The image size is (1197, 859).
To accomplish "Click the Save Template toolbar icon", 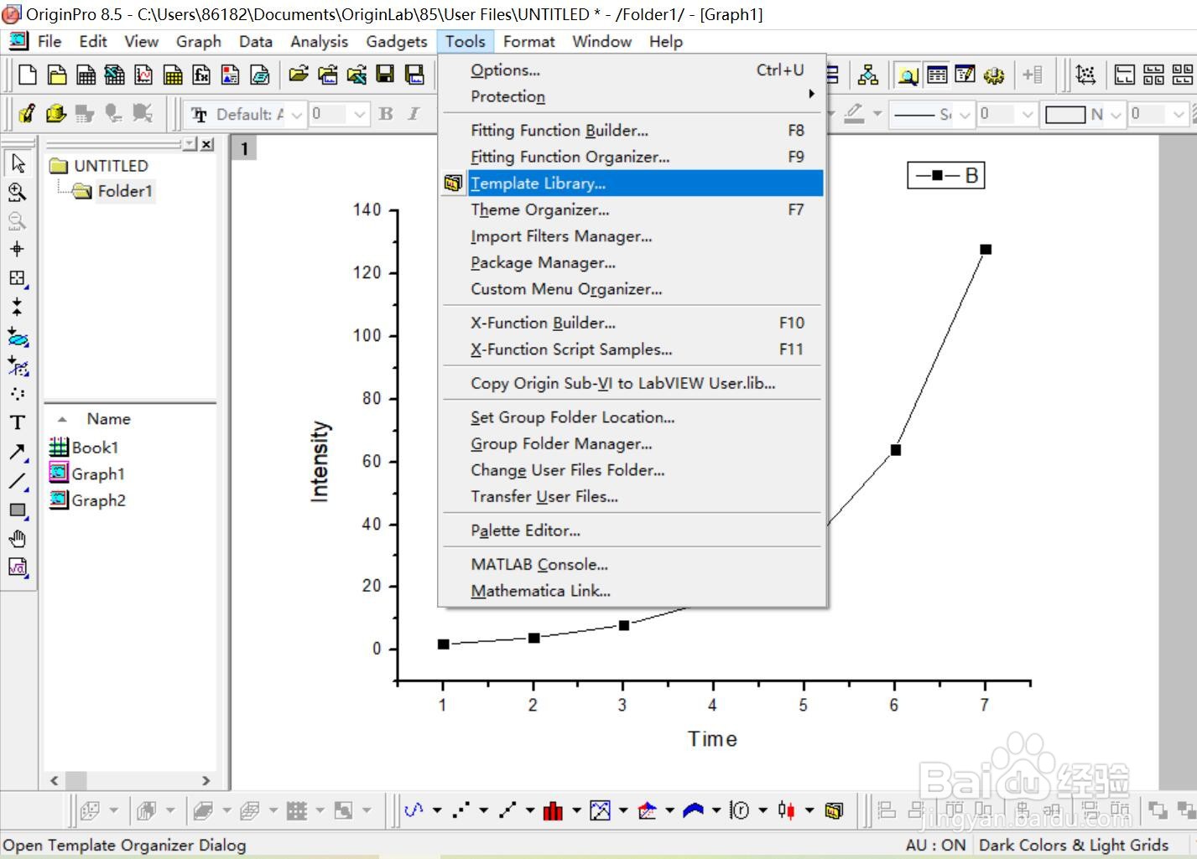I will tap(414, 75).
